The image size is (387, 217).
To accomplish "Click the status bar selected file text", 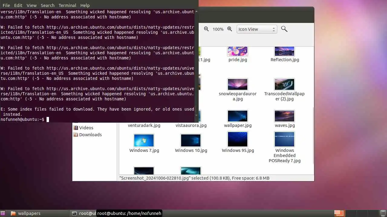I will pyautogui.click(x=194, y=178).
